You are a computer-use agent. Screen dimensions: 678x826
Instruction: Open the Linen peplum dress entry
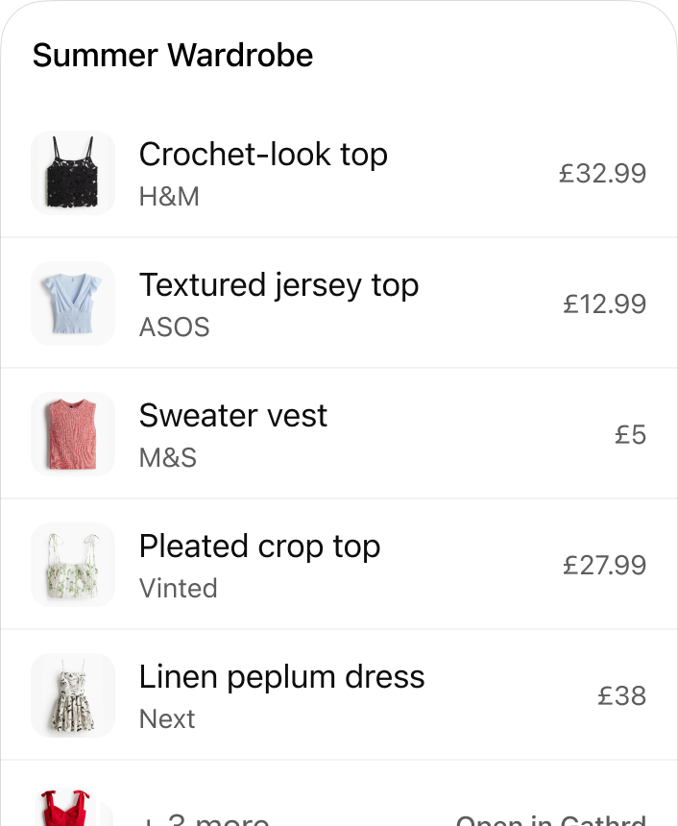click(x=281, y=677)
